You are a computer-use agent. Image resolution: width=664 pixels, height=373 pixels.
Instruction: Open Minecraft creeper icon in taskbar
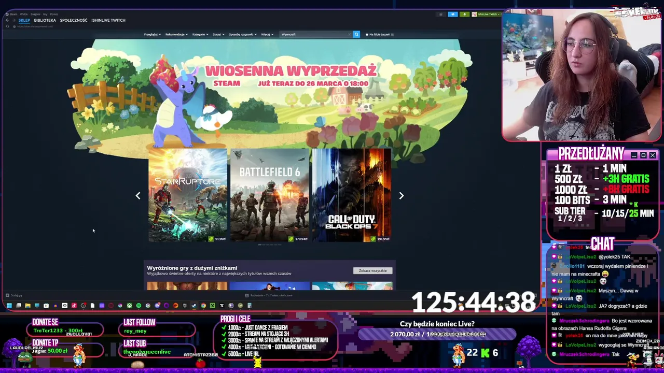212,306
